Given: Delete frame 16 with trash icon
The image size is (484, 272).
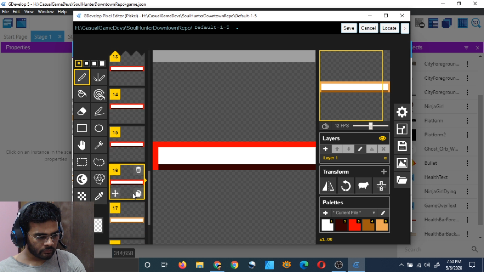Looking at the screenshot, I should point(139,170).
